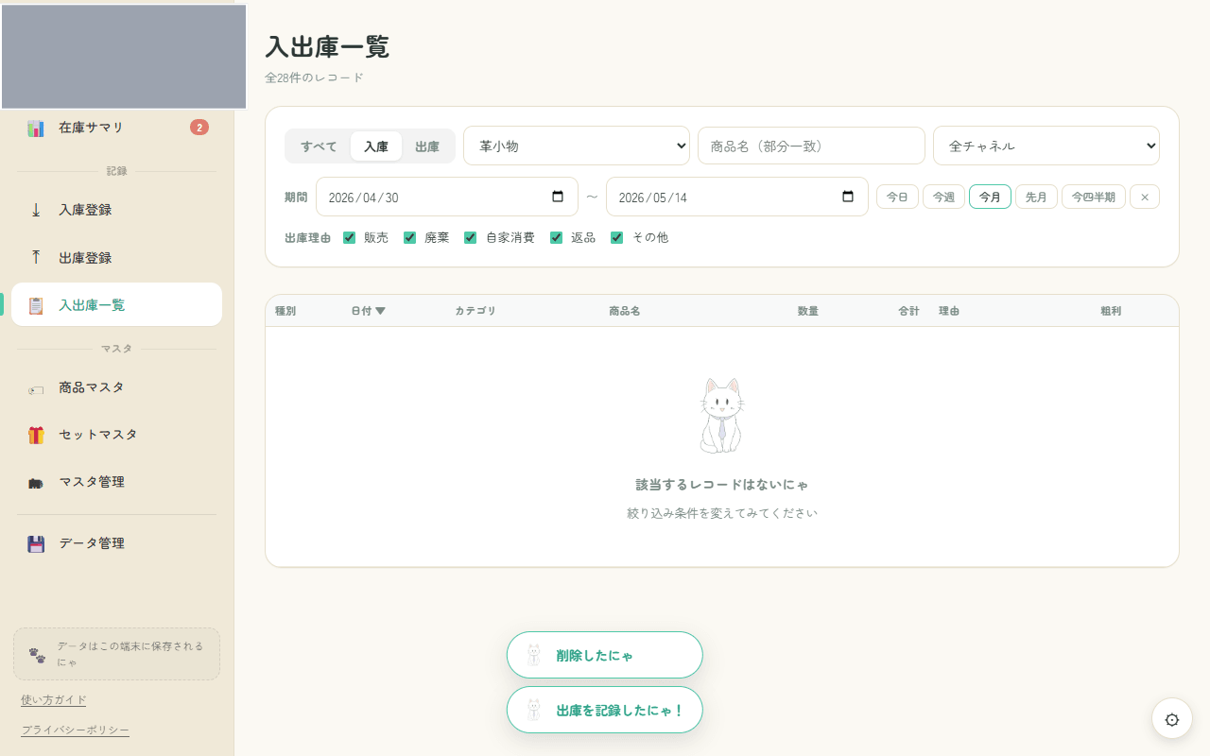Viewport: 1210px width, 756px height.
Task: Open the 全チャネル channel dropdown
Action: click(1046, 146)
